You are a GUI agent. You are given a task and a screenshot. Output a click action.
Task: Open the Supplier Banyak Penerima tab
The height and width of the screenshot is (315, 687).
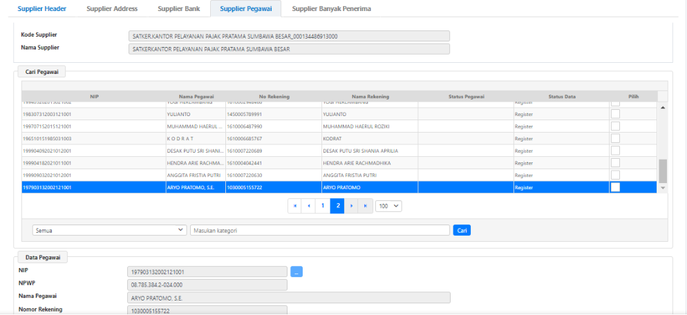[x=330, y=9]
